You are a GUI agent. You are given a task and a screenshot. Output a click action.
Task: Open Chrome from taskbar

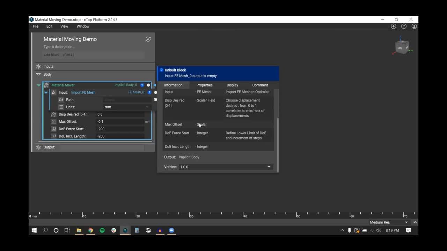click(x=90, y=230)
